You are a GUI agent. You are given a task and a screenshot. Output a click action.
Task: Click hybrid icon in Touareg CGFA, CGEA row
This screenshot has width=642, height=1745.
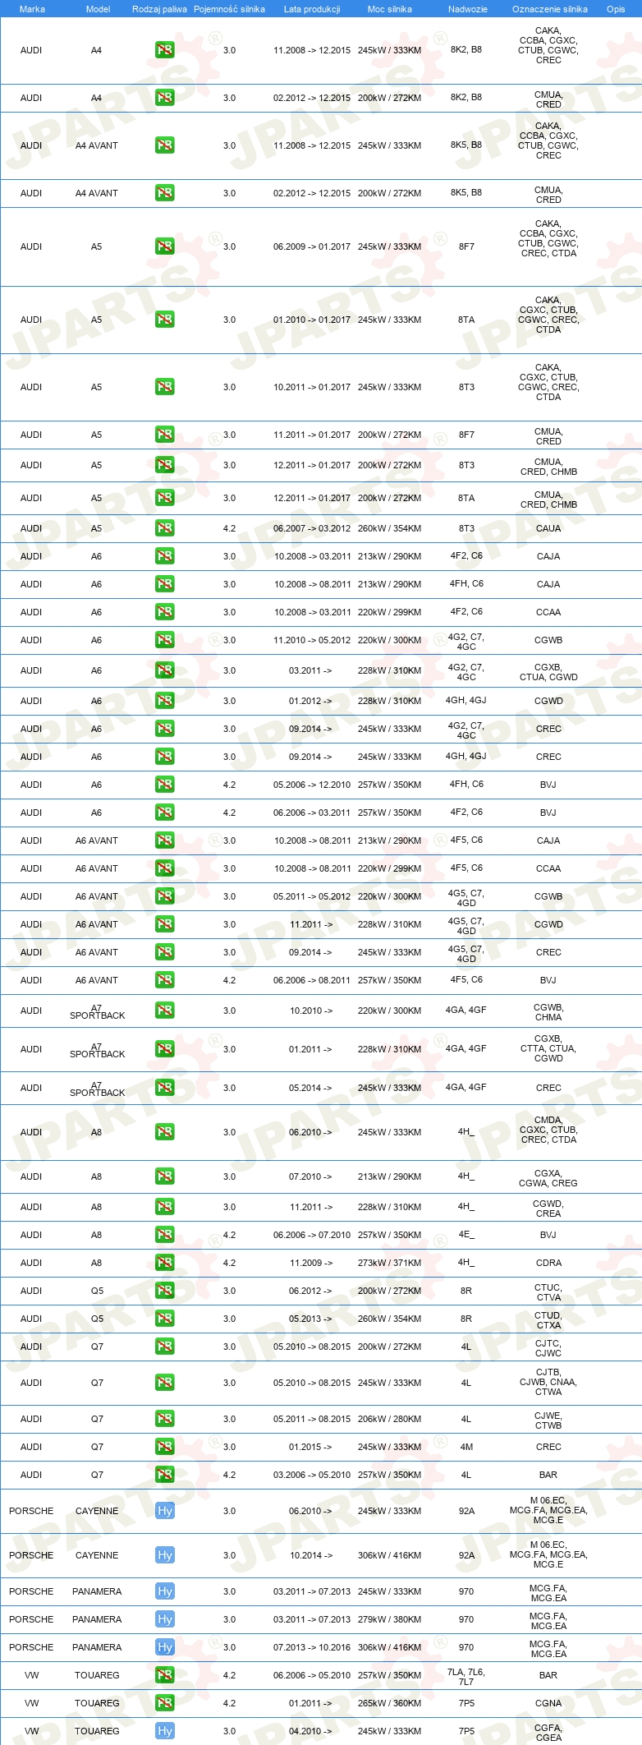pyautogui.click(x=164, y=1731)
